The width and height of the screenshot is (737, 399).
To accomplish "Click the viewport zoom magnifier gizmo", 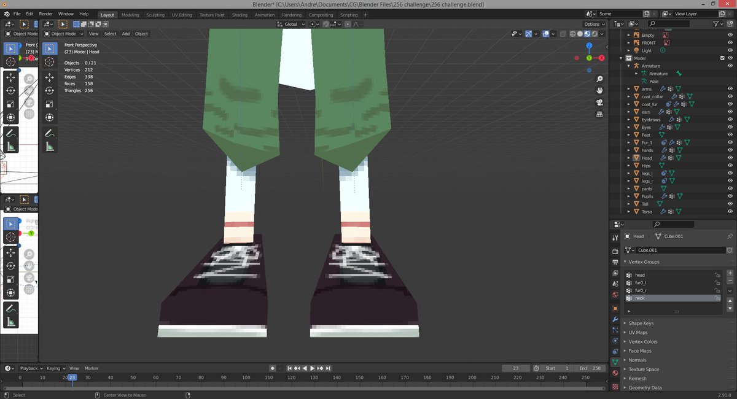I will (x=599, y=79).
